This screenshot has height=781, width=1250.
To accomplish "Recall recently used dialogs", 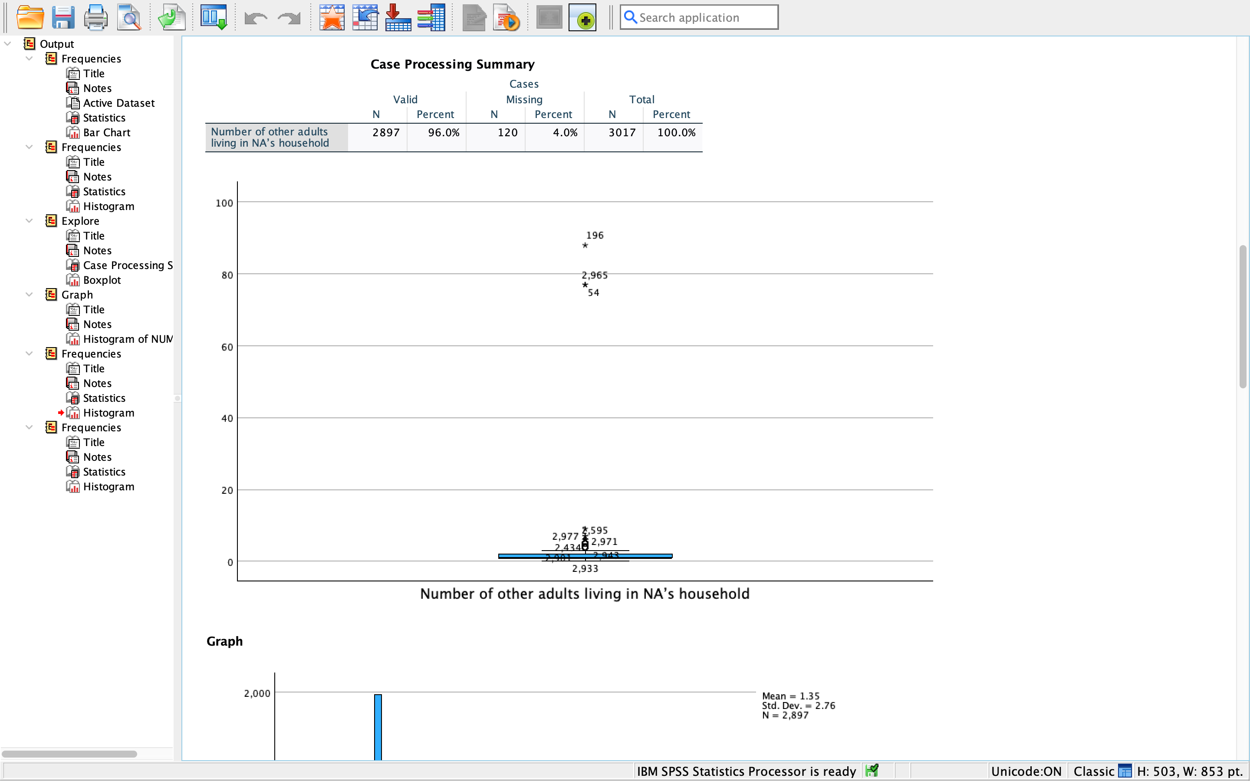I will (332, 17).
